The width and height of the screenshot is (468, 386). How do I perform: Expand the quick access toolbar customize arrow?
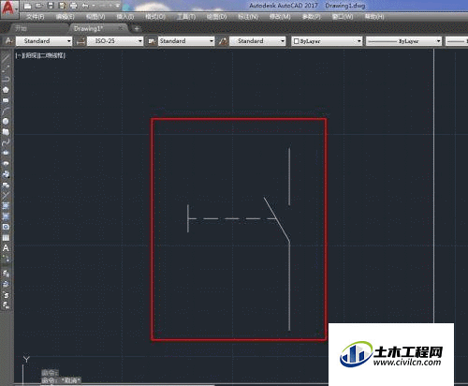point(118,6)
